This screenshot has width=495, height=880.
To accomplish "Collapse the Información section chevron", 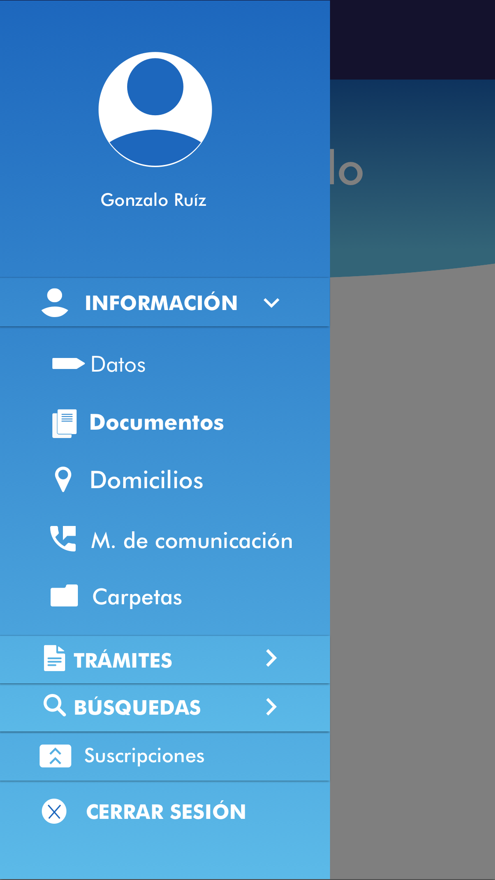I will (x=271, y=303).
